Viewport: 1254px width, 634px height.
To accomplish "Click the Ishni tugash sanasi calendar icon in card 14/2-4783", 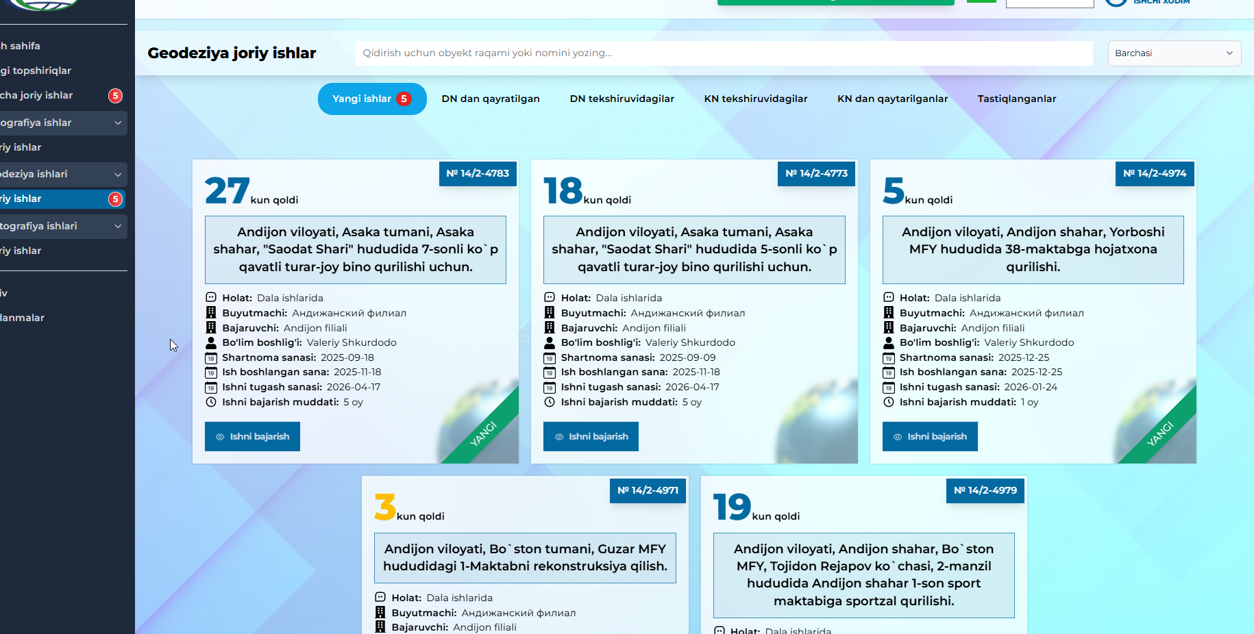I will (211, 387).
